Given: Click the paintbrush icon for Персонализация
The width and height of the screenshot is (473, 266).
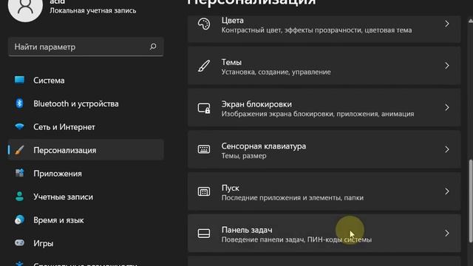Looking at the screenshot, I should click(20, 150).
